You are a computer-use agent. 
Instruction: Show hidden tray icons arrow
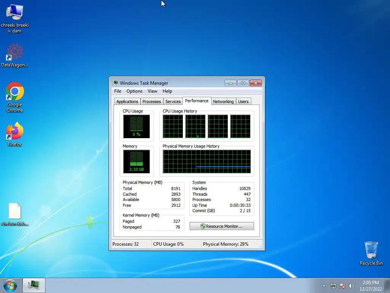click(324, 286)
